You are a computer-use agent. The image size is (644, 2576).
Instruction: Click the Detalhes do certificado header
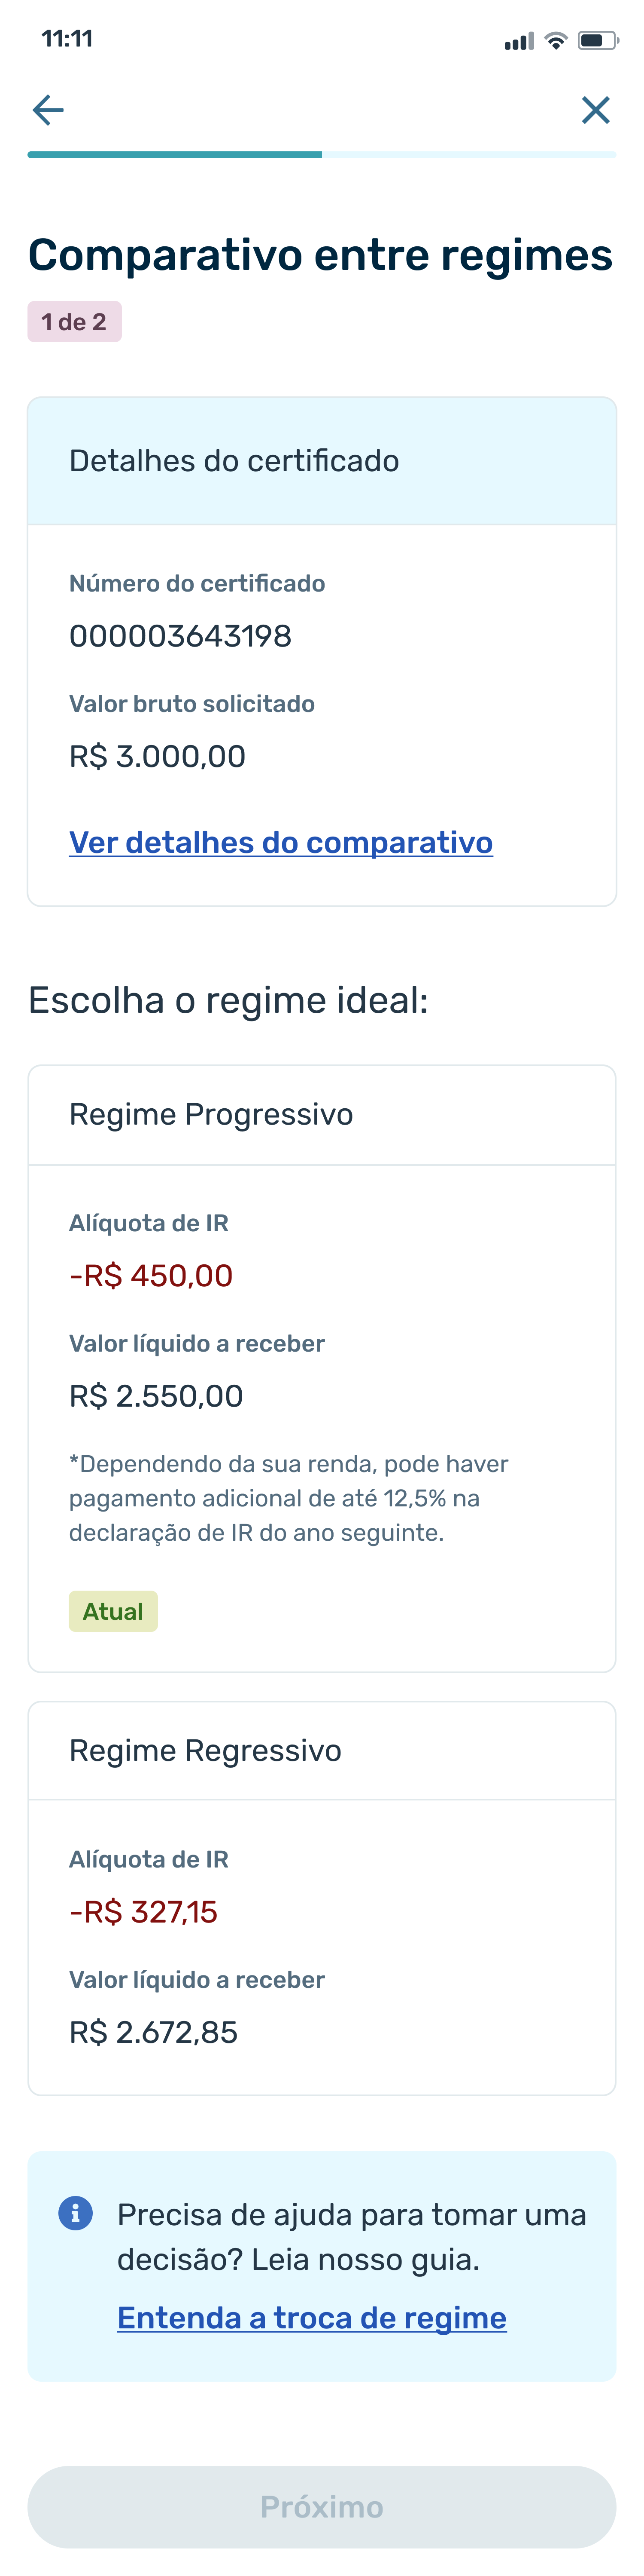point(322,461)
